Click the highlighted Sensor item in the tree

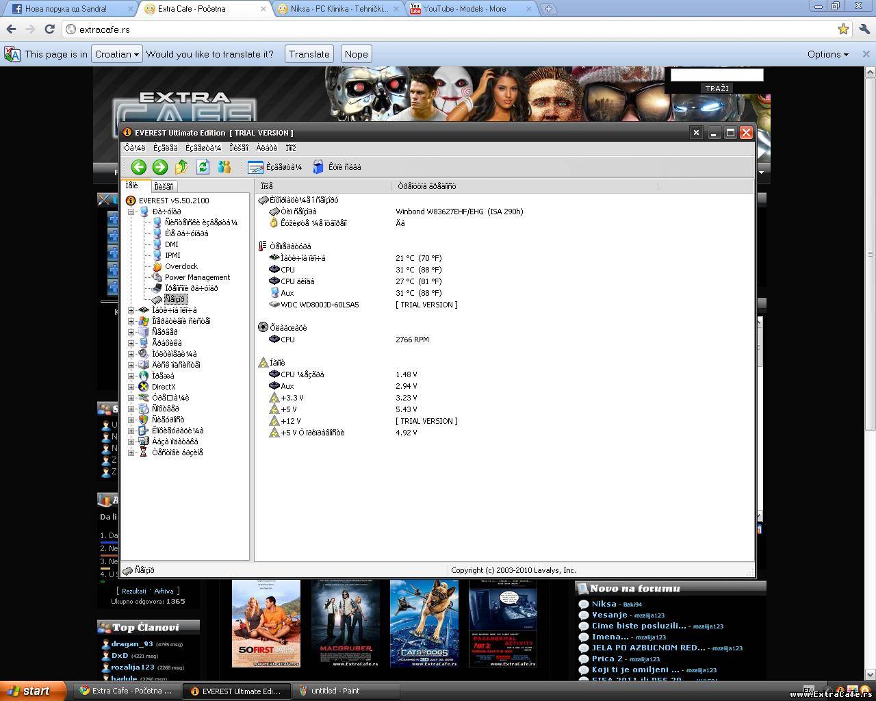[175, 299]
